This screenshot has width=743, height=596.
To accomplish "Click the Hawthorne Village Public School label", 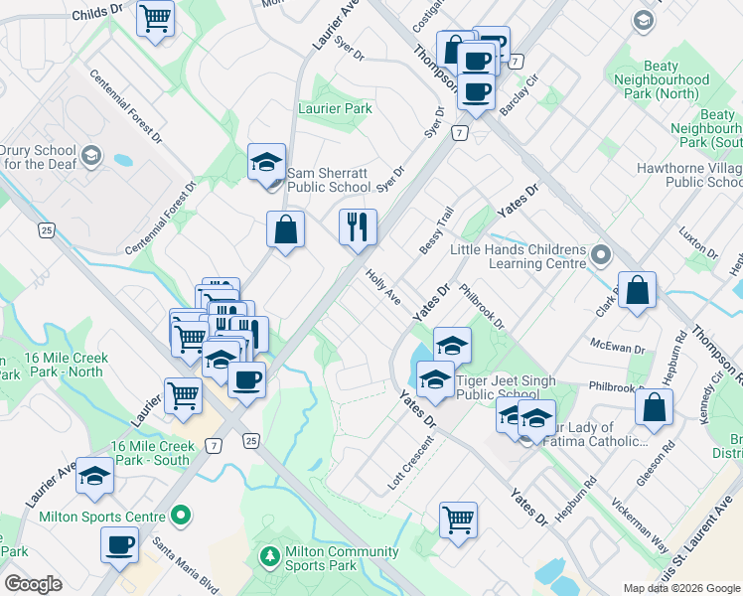I will [x=689, y=175].
